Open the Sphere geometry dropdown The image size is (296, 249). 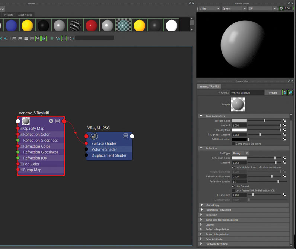point(234,9)
